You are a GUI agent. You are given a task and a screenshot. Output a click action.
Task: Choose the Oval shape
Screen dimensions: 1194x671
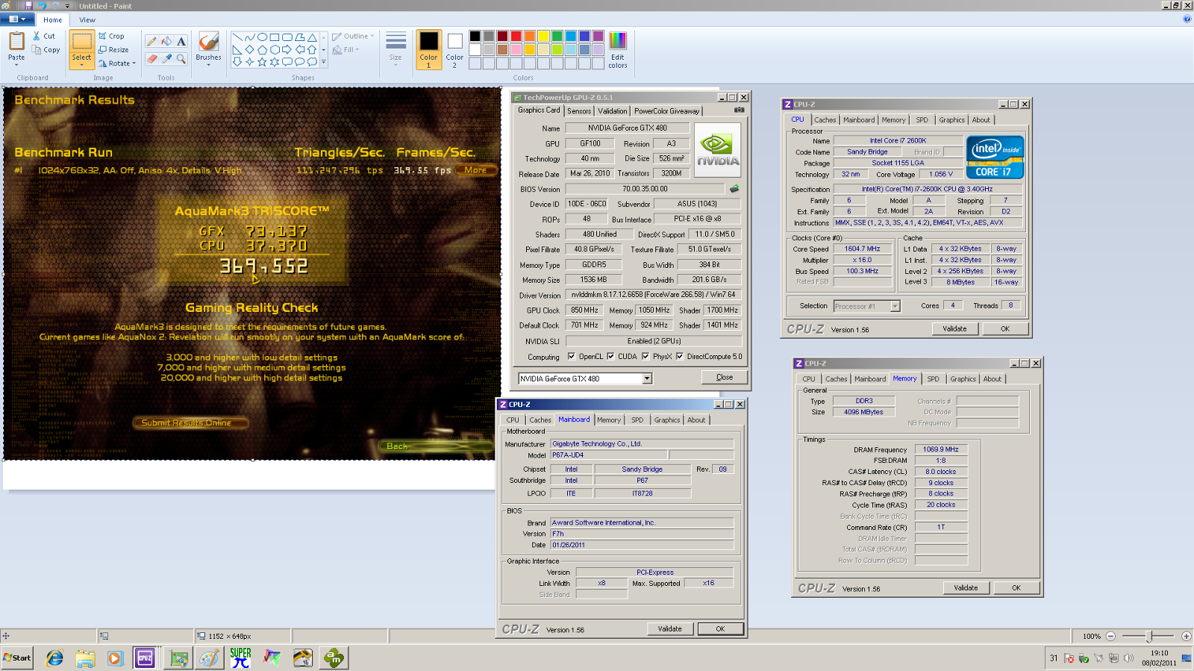coord(262,37)
